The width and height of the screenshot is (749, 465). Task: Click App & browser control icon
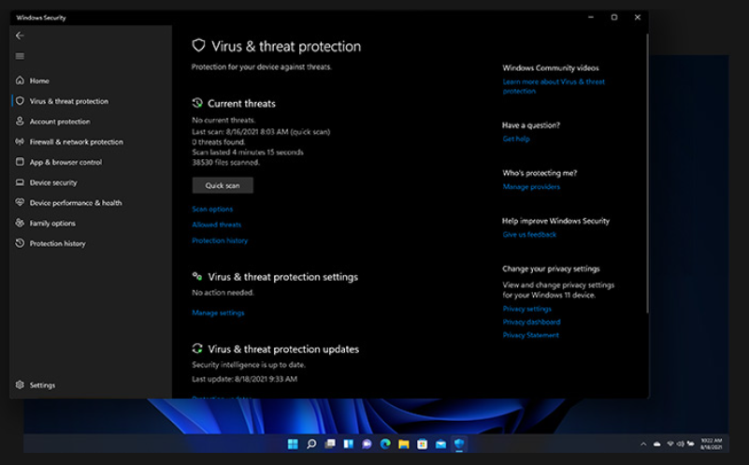point(20,163)
